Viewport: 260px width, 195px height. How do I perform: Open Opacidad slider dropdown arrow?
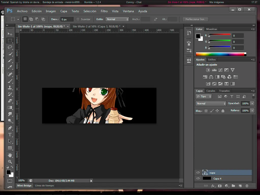click(x=252, y=104)
